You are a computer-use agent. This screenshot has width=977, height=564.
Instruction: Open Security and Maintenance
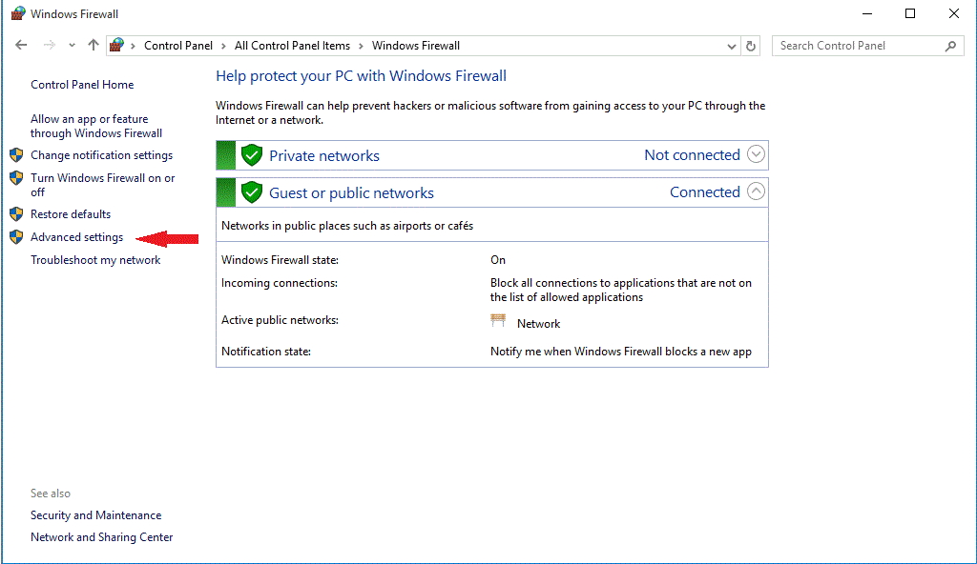(95, 514)
